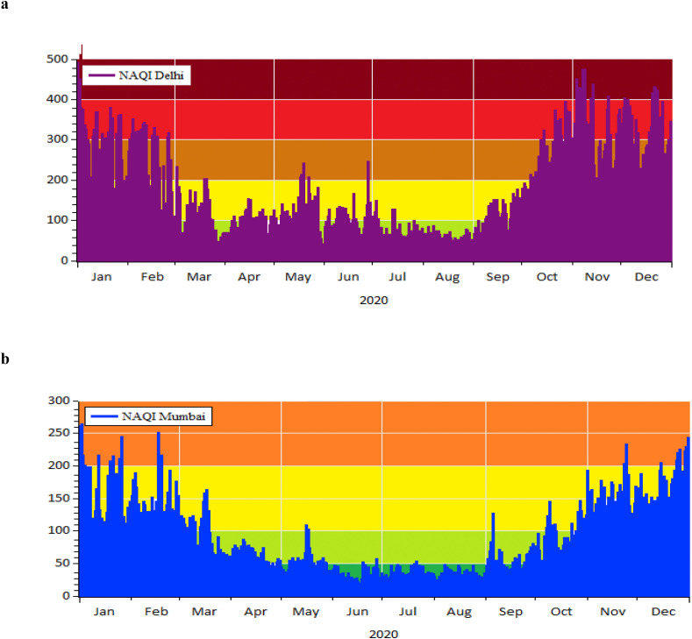Viewport: 692px width, 639px height.
Task: Click Feb on the Delhi chart axis
Action: click(x=153, y=277)
